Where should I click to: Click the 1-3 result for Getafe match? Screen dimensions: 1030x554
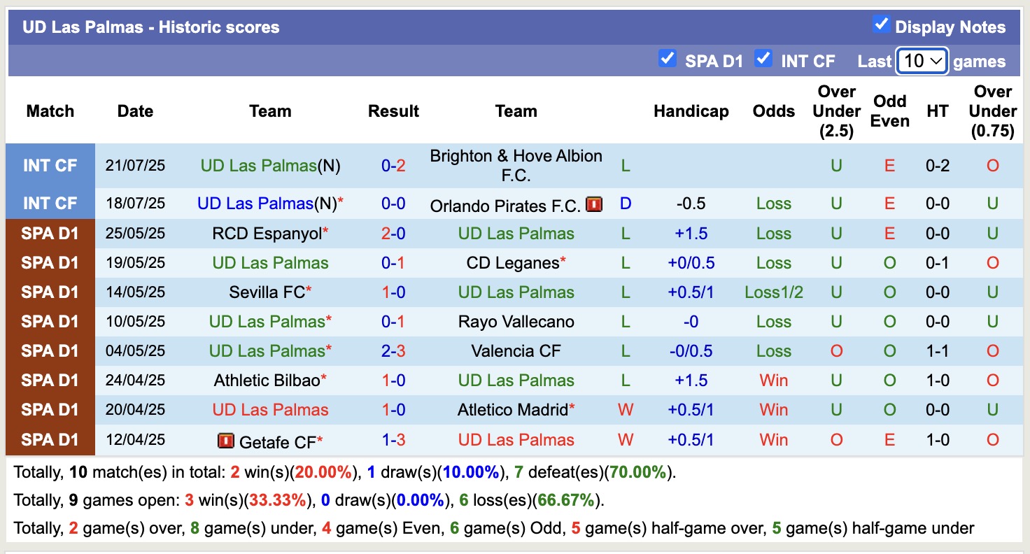[393, 440]
